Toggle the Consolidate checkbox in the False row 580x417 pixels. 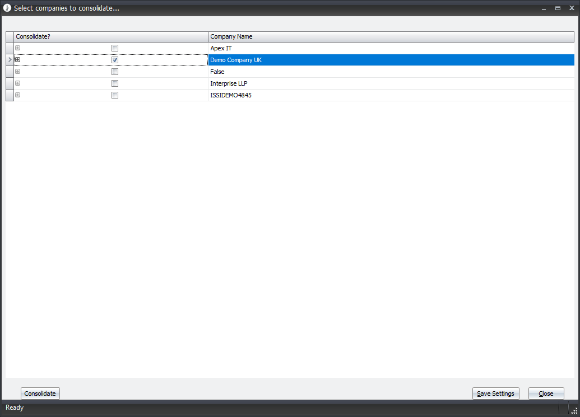tap(115, 72)
